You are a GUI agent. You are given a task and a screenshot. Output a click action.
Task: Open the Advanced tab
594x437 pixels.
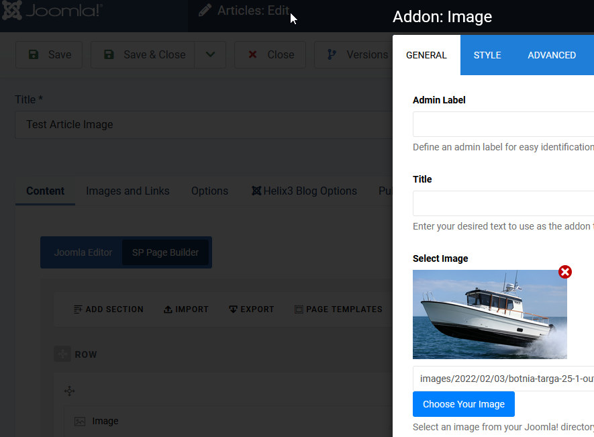point(552,55)
